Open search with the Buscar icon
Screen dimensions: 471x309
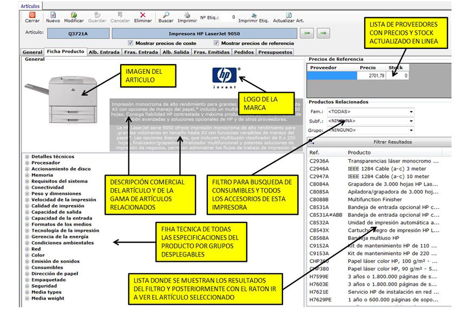(x=166, y=15)
